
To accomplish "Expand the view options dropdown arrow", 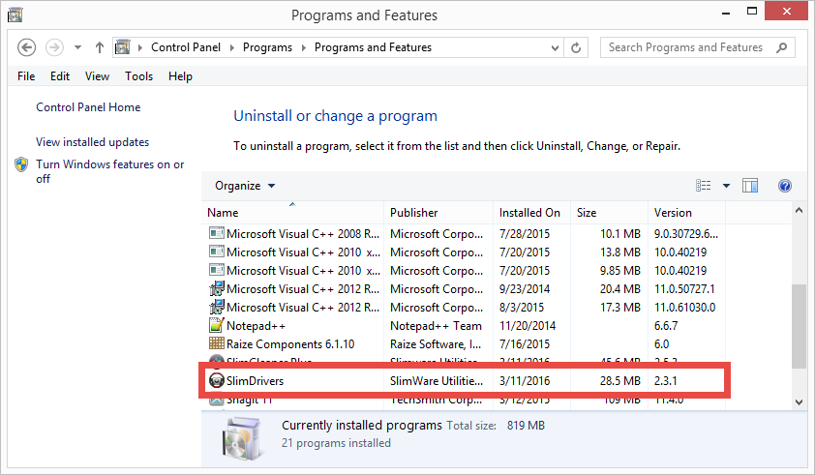I will point(726,186).
